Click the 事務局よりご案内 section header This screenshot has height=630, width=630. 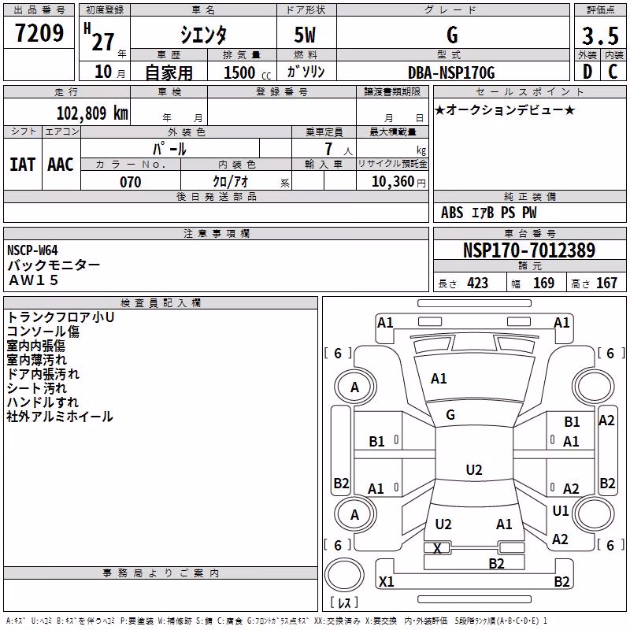[161, 573]
